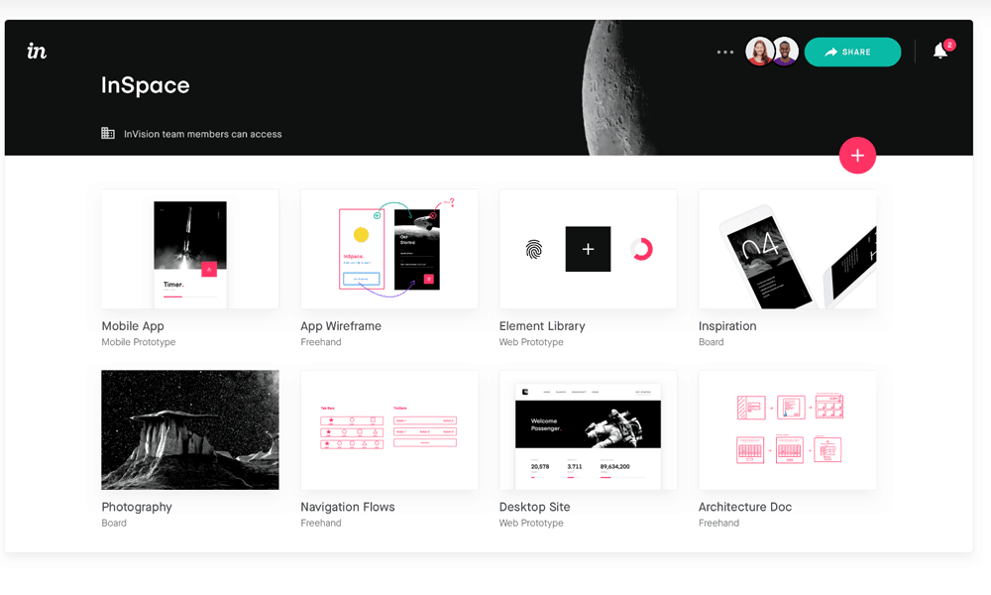Click the notification badge showing 2
This screenshot has width=991, height=595.
[949, 45]
